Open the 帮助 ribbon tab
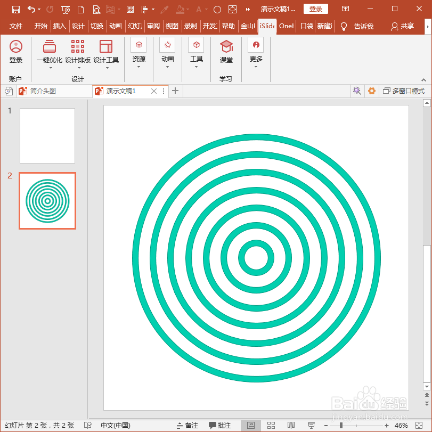432x432 pixels. coord(229,26)
